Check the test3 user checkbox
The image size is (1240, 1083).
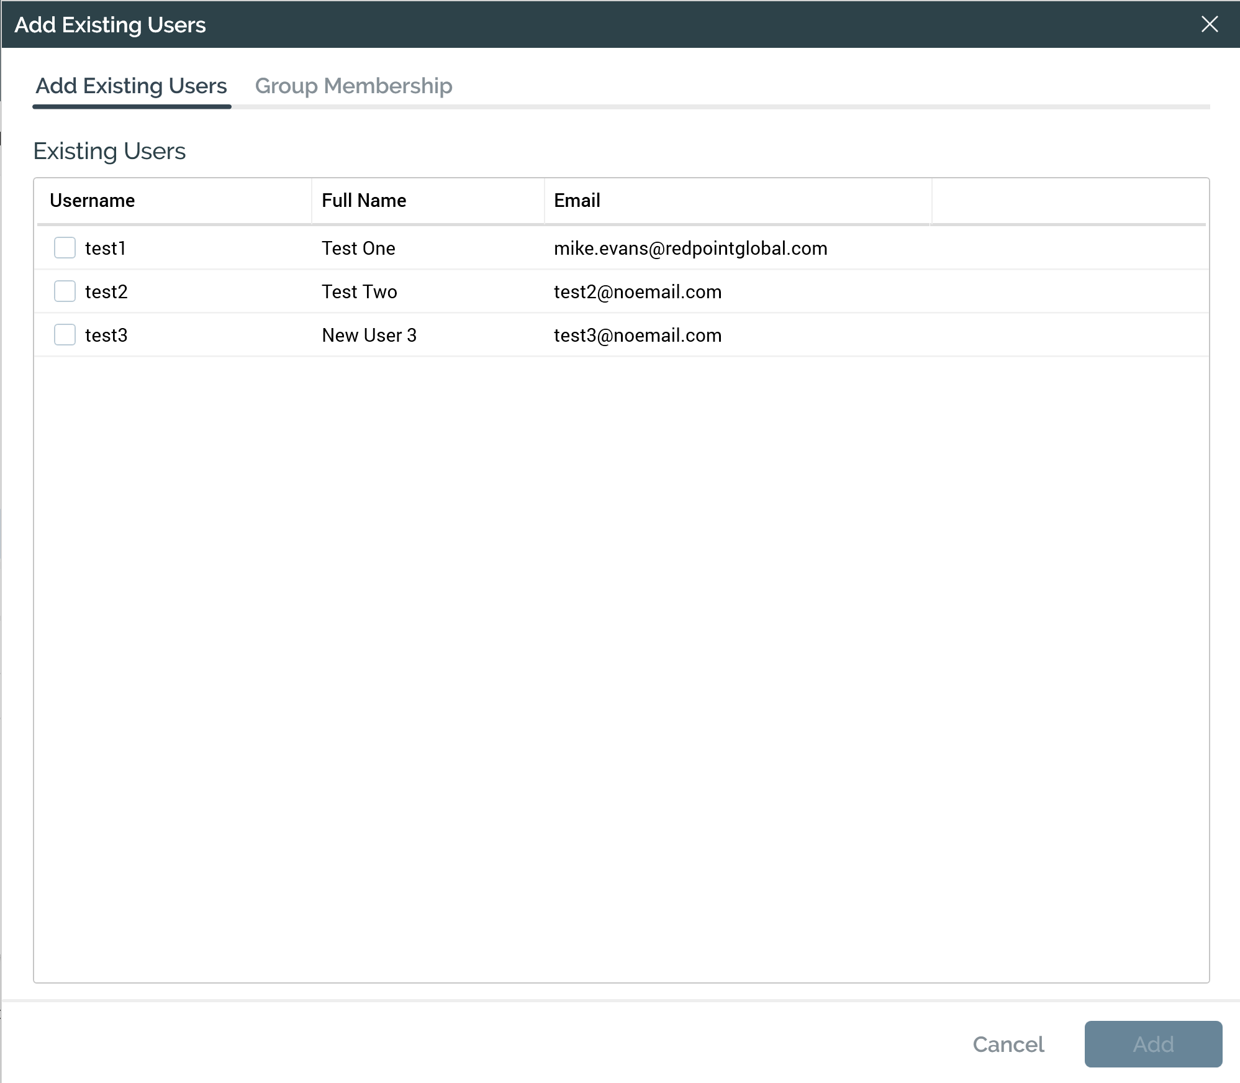pos(65,335)
